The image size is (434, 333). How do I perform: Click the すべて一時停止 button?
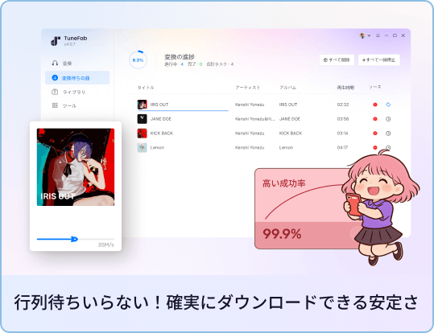[379, 60]
